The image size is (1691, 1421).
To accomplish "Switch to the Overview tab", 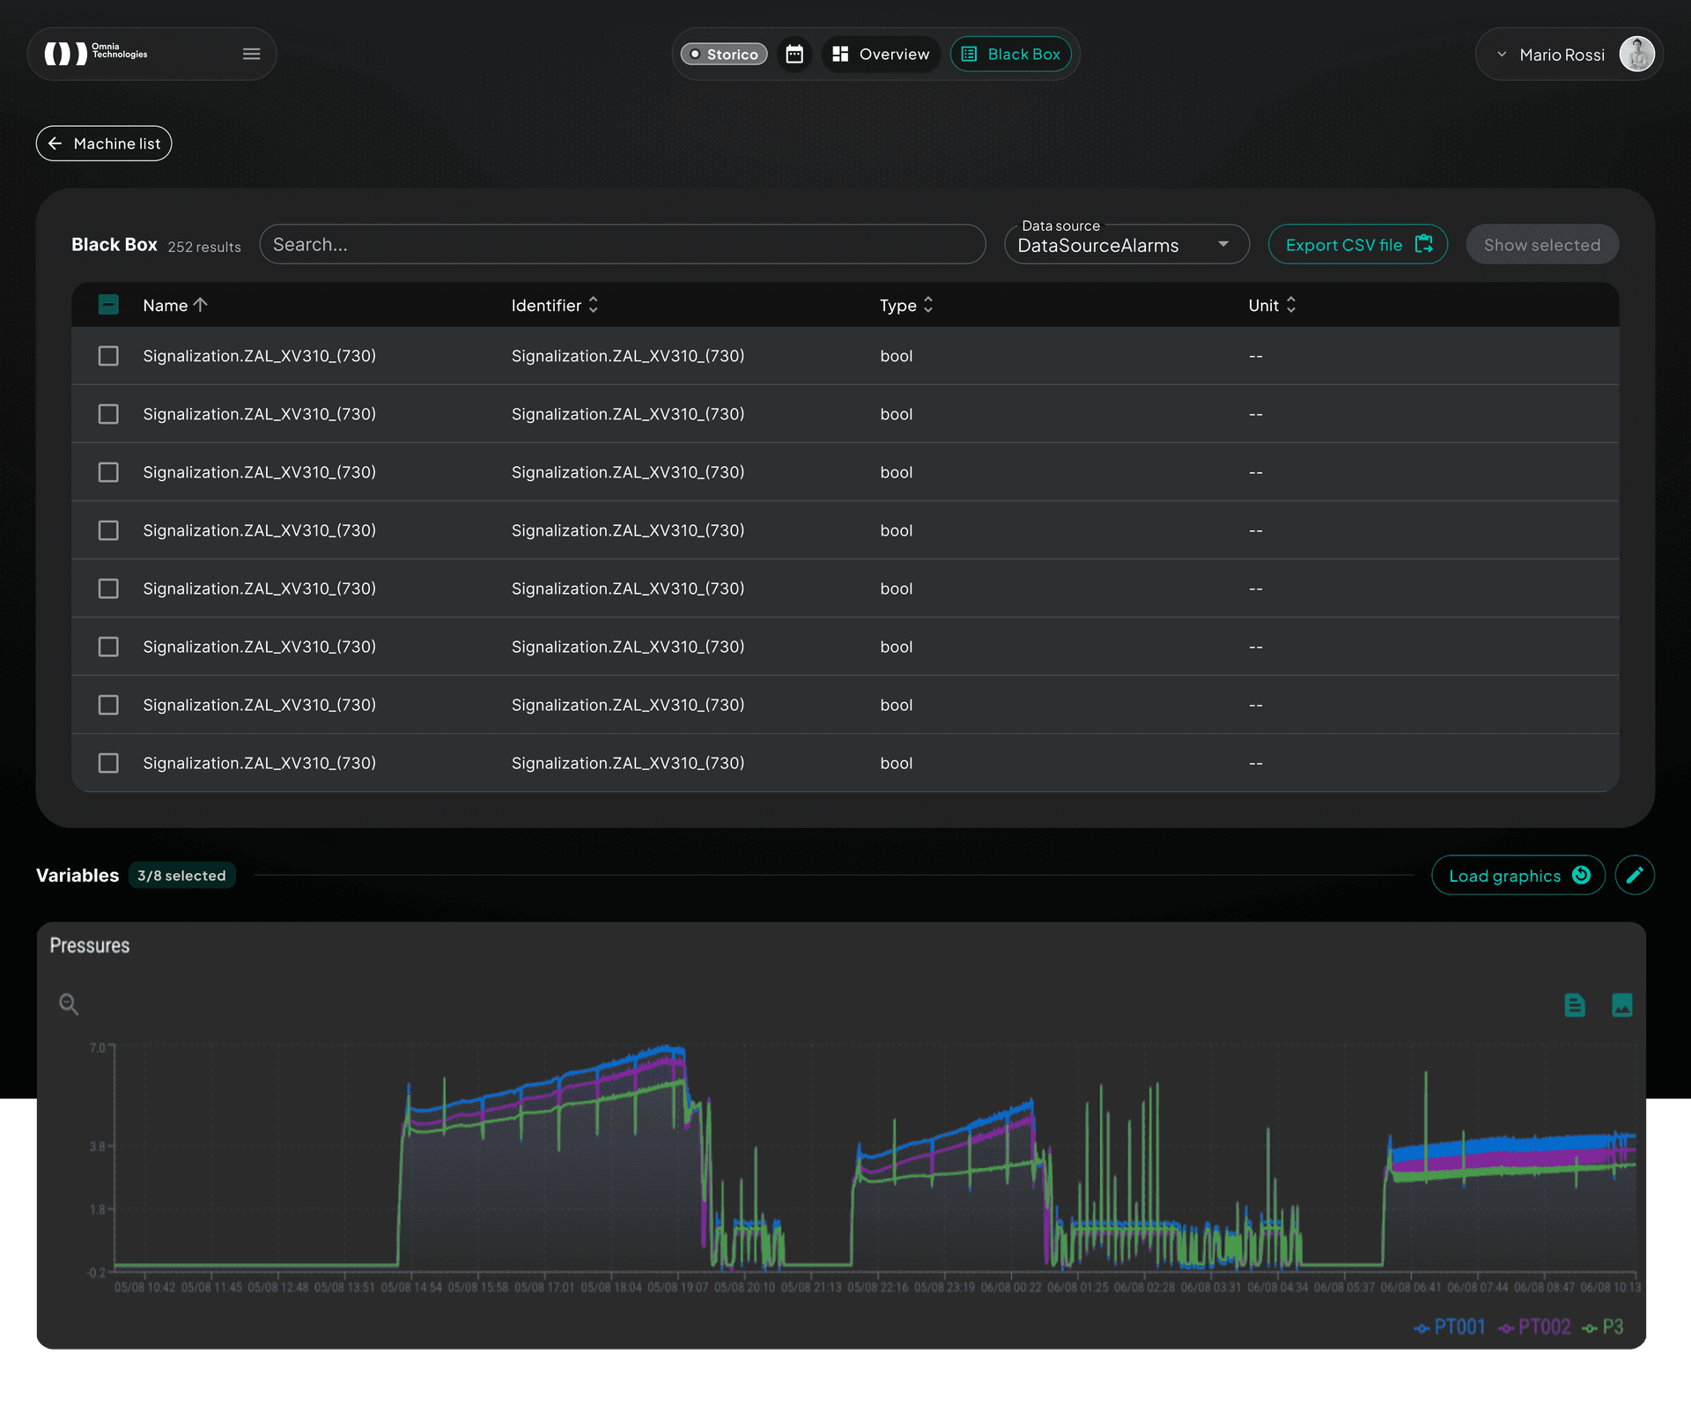I will 881,54.
